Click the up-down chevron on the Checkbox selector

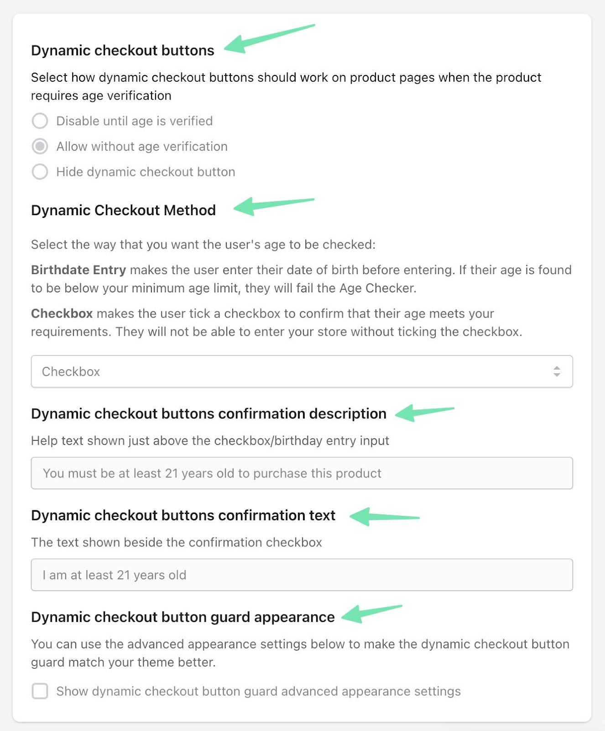557,371
